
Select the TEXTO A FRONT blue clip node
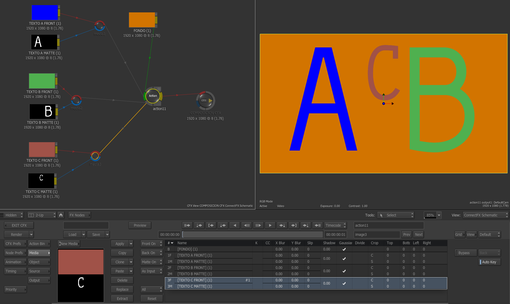pos(45,12)
